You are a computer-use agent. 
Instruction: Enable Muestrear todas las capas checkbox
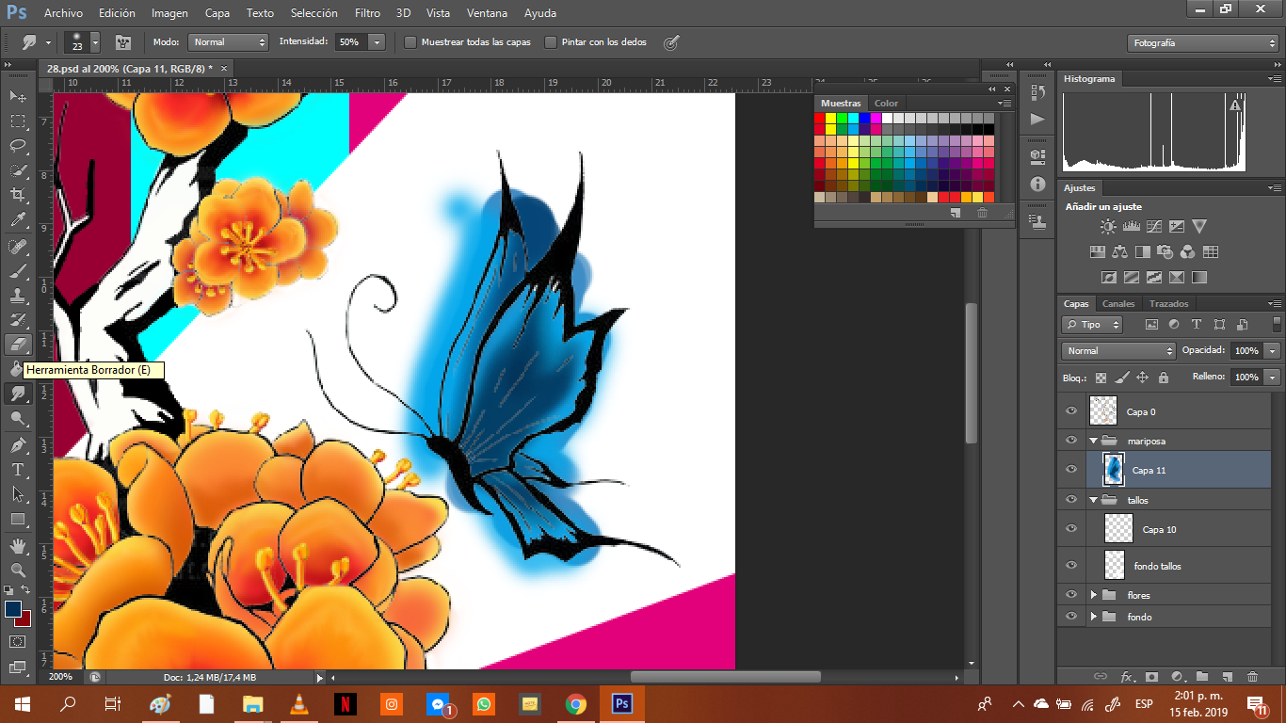tap(410, 42)
